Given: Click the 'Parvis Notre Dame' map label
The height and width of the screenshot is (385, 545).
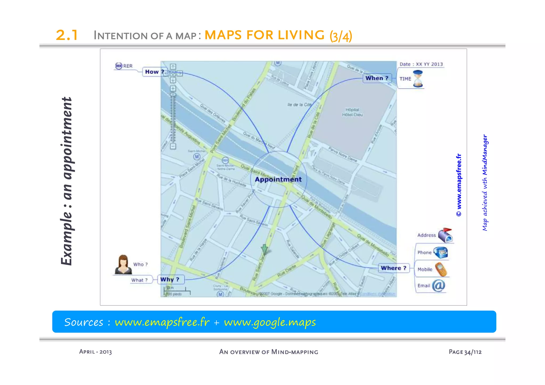Looking at the screenshot, I should point(343,154).
